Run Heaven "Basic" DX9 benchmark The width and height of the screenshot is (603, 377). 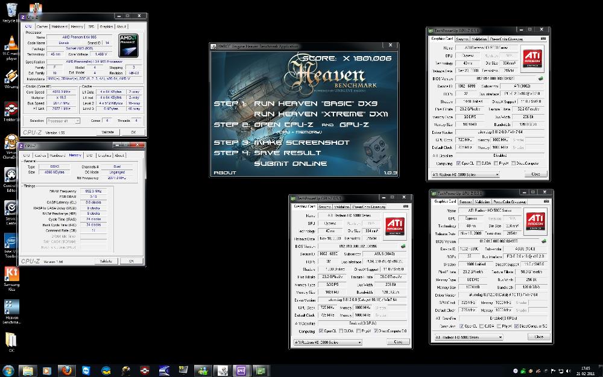click(315, 104)
